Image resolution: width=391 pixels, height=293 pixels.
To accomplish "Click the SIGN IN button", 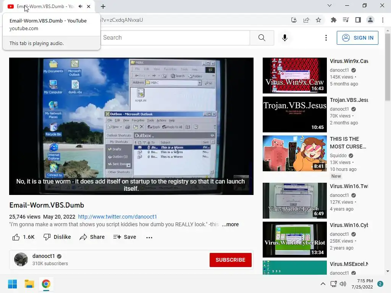I will pos(357,38).
